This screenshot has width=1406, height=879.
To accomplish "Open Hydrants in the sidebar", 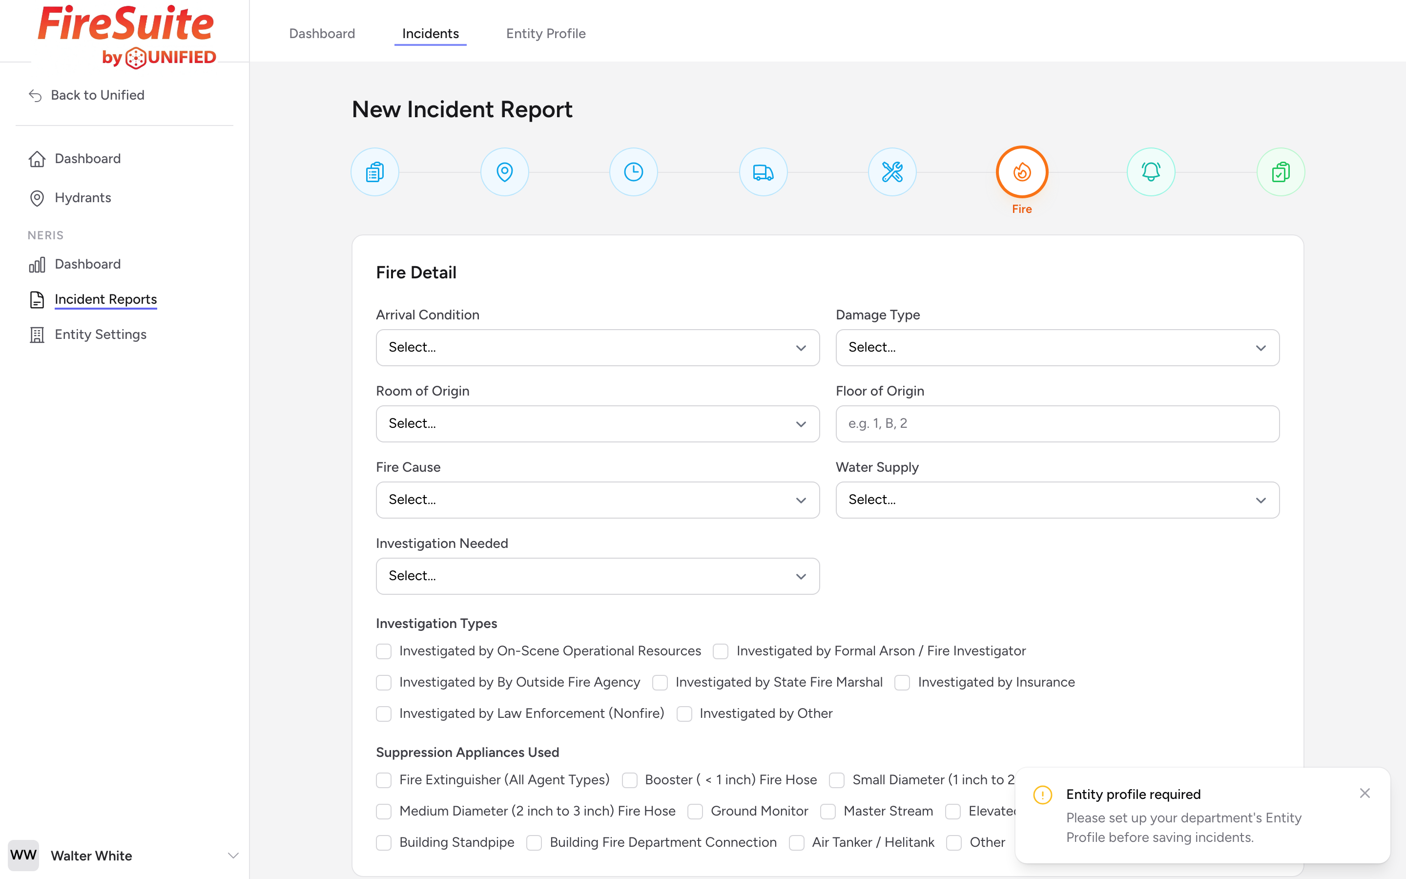I will pos(83,198).
